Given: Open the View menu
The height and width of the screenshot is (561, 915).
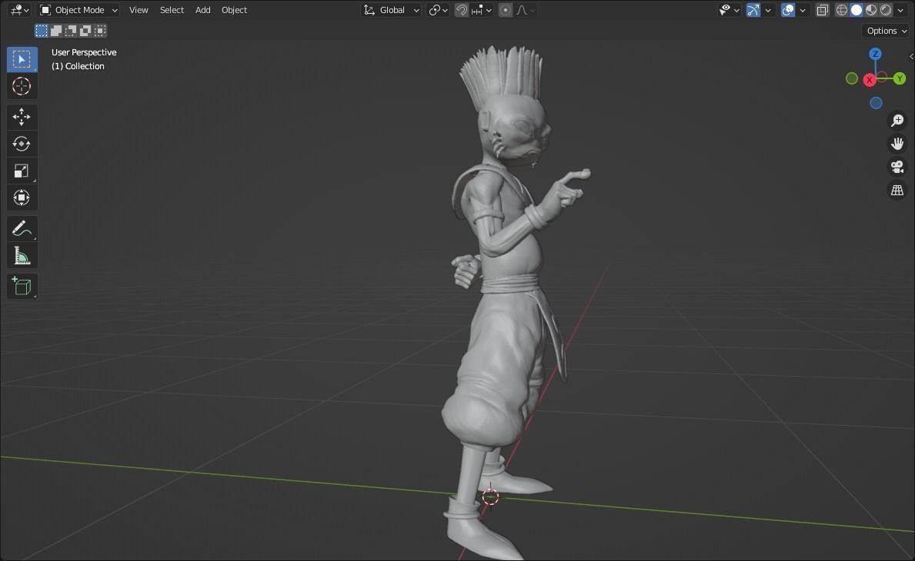Looking at the screenshot, I should [139, 10].
